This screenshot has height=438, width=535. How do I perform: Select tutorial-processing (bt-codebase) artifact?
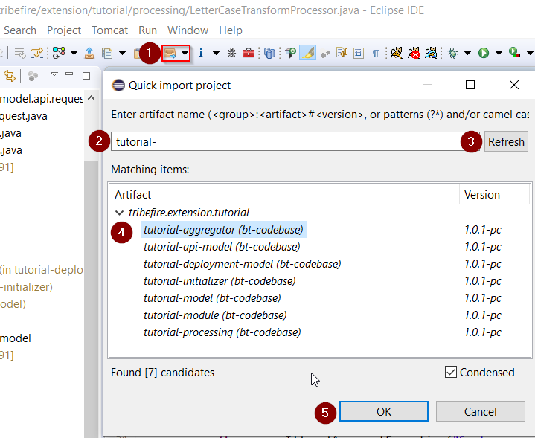pos(222,332)
